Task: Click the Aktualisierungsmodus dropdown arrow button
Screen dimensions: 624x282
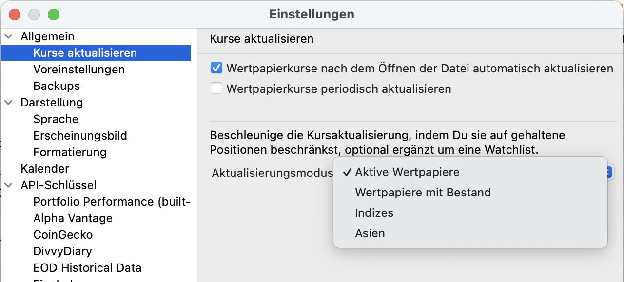Action: [x=609, y=173]
